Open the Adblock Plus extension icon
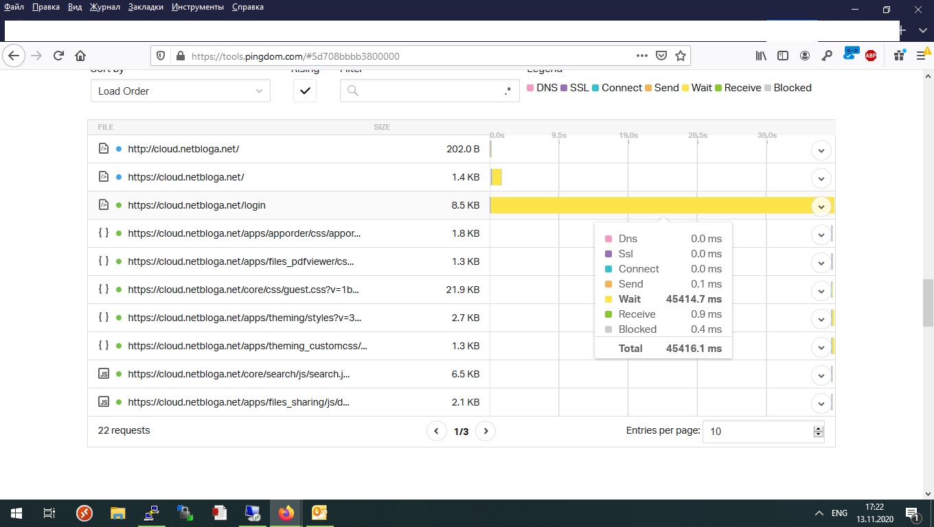934x527 pixels. (871, 56)
